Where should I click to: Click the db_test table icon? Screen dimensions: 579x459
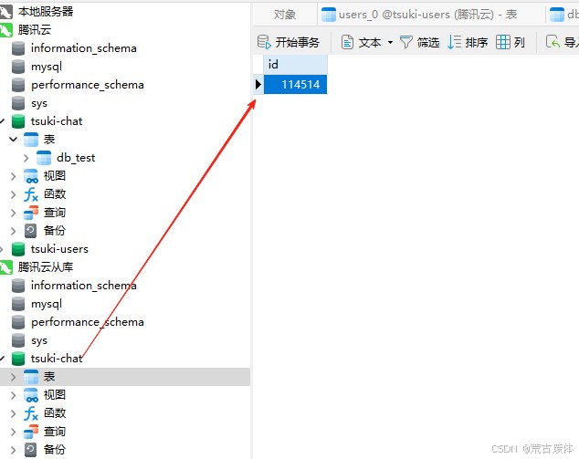[x=44, y=158]
